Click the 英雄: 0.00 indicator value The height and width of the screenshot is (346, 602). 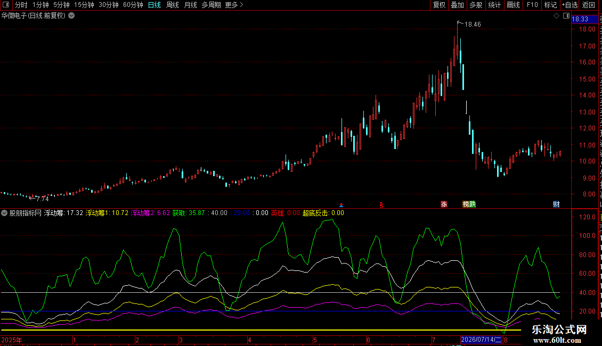[x=285, y=213]
